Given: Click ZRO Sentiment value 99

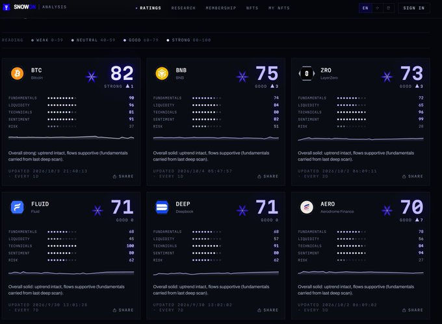Looking at the screenshot, I should pos(421,119).
